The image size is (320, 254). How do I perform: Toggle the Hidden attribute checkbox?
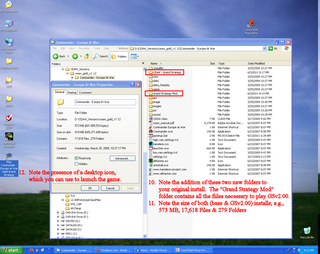[76, 164]
